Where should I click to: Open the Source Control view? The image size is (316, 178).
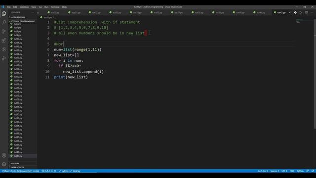tap(4, 31)
